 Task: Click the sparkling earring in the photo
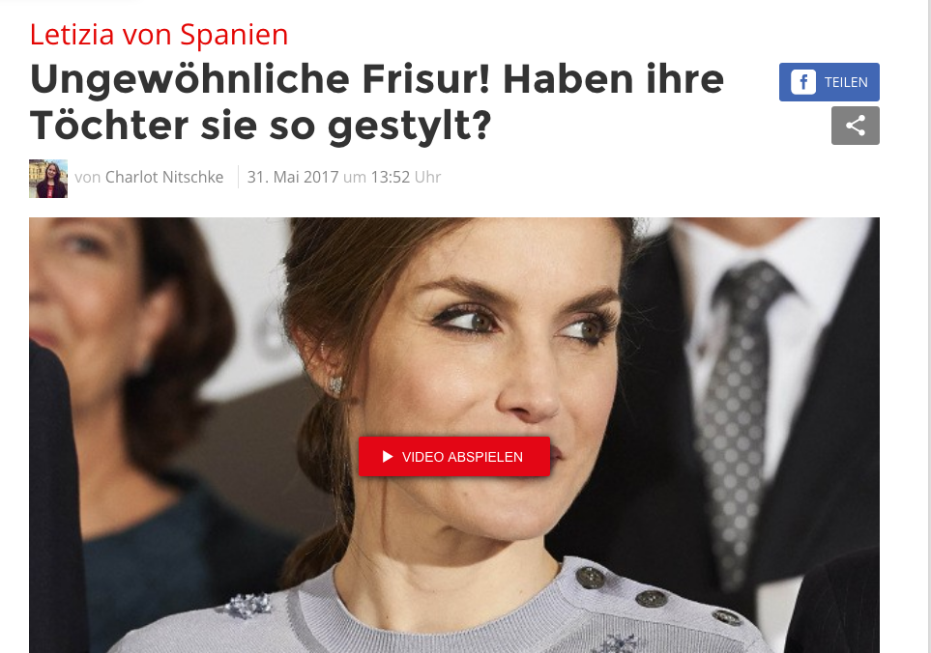[336, 385]
